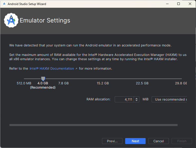196x148 pixels.
Task: Click the Android Studio logo in header
Action: pyautogui.click(x=11, y=20)
